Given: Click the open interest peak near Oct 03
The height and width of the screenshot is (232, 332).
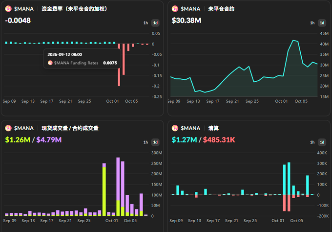Looking at the screenshot, I should pos(294,40).
